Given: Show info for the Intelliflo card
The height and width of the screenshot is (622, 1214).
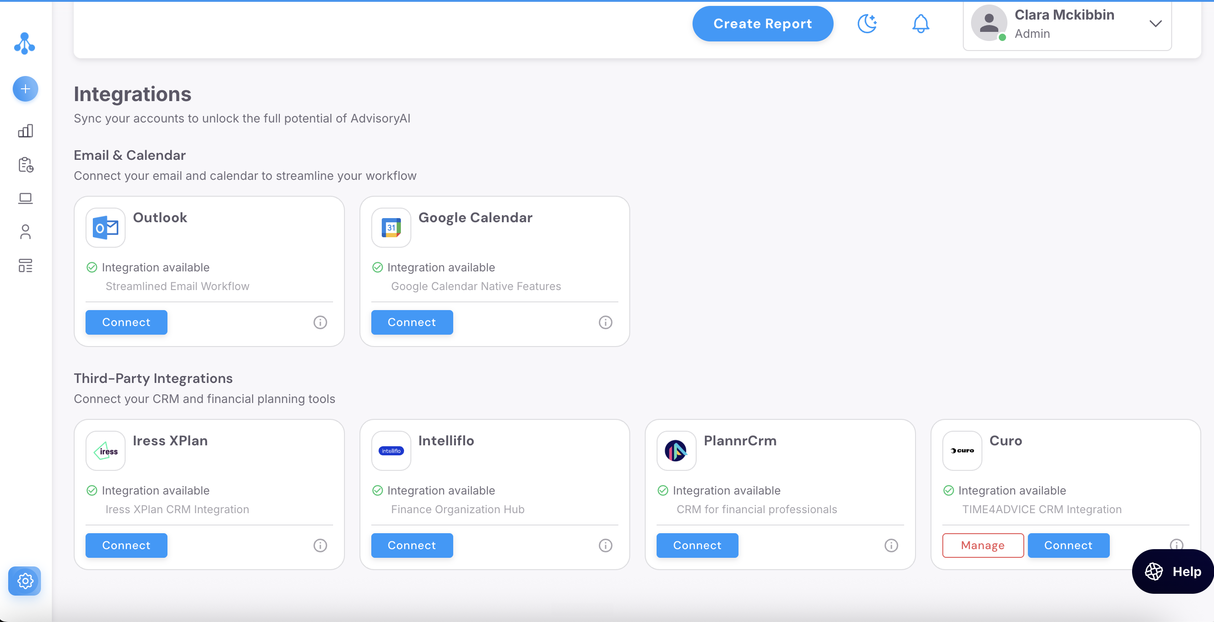Looking at the screenshot, I should click(606, 546).
